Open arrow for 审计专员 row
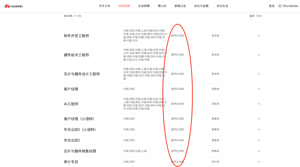Screen dimensions: 300x167 click(259, 162)
